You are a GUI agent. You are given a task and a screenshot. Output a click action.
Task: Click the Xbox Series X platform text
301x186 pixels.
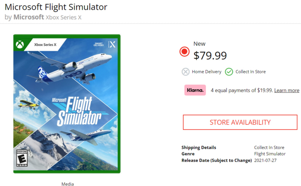pos(63,18)
